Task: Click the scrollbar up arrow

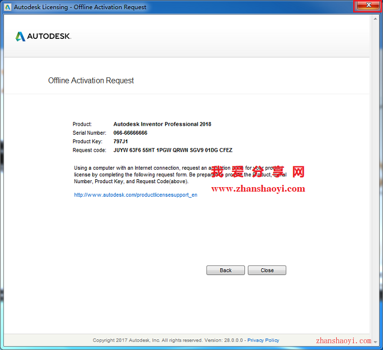Action: (375, 19)
